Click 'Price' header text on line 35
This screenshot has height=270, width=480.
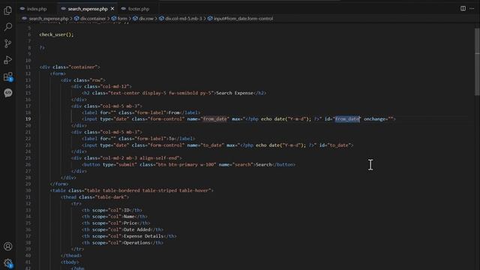coord(130,223)
